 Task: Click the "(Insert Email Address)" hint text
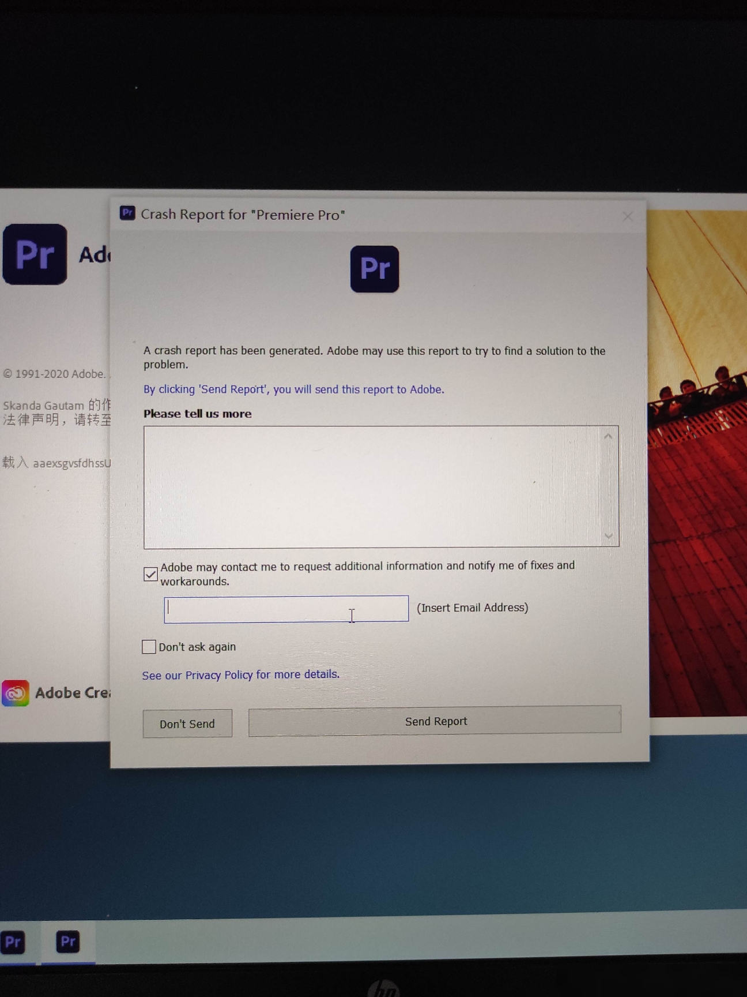(x=473, y=608)
